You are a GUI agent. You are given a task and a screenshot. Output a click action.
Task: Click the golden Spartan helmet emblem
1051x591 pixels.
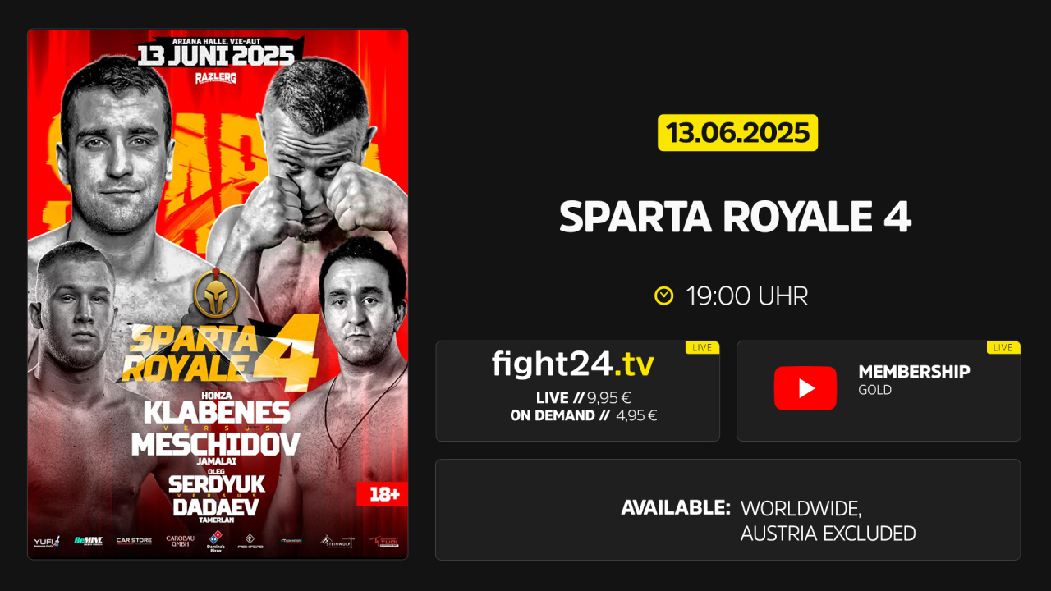(215, 293)
